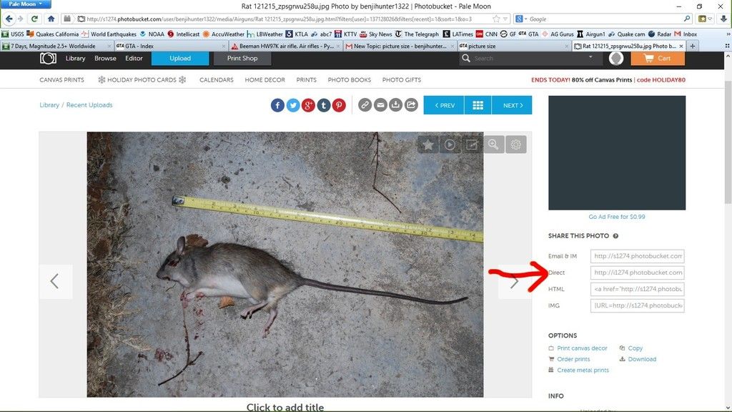Click the blue Upload button
The width and height of the screenshot is (732, 412).
click(x=180, y=59)
